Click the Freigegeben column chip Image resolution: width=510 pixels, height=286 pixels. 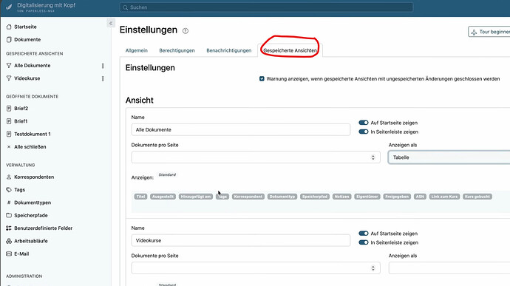(397, 197)
